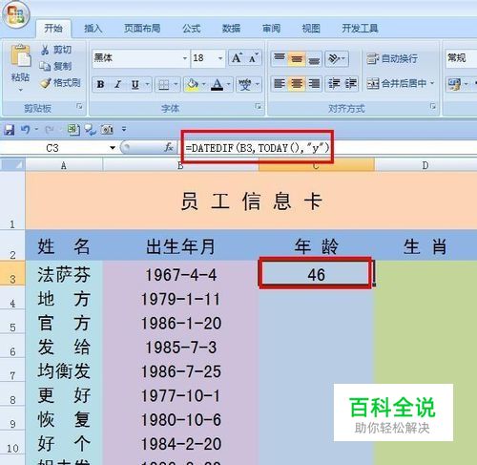Click the Select All corner button
The height and width of the screenshot is (465, 477).
[x=12, y=165]
